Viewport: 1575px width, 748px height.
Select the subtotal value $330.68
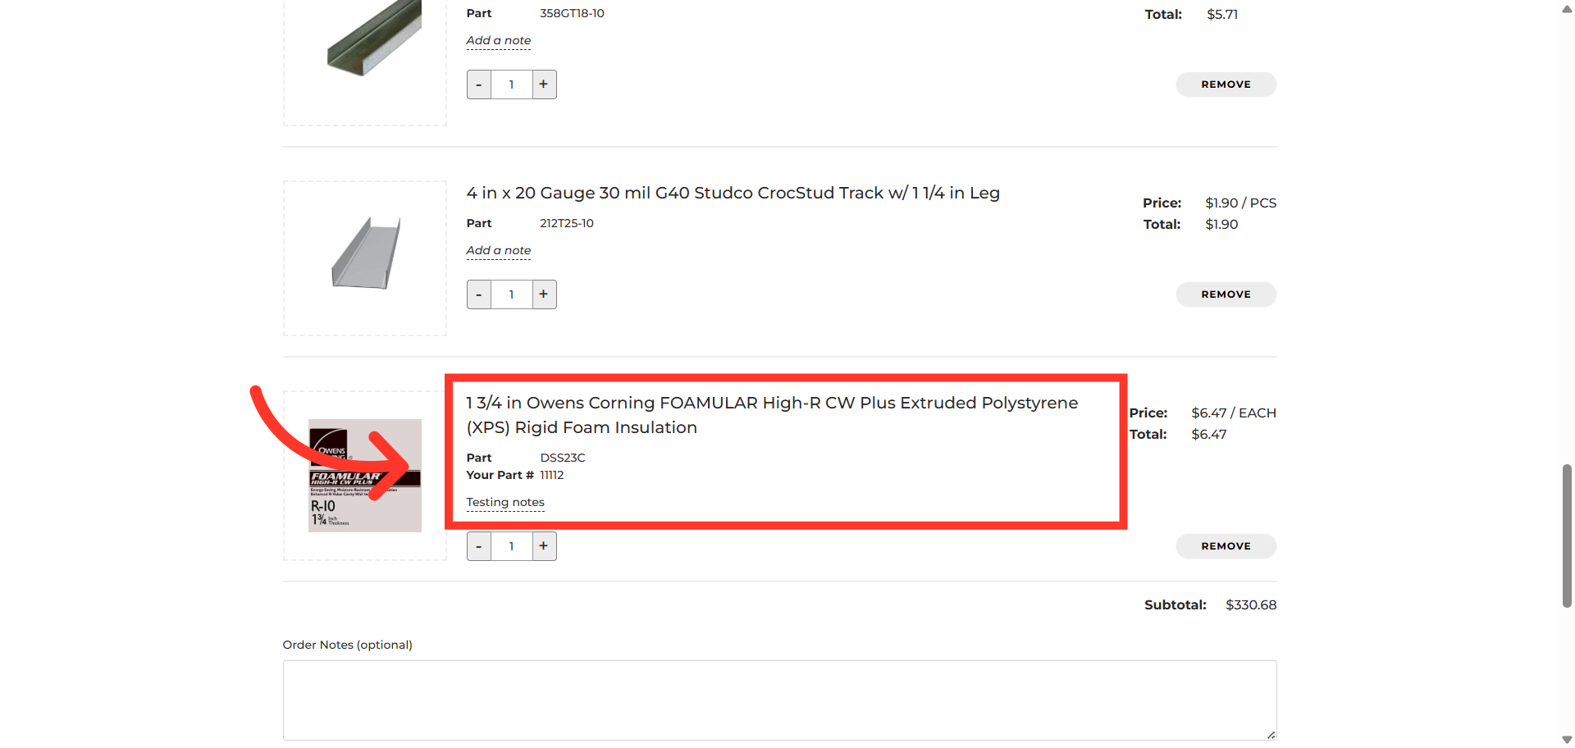pyautogui.click(x=1251, y=604)
